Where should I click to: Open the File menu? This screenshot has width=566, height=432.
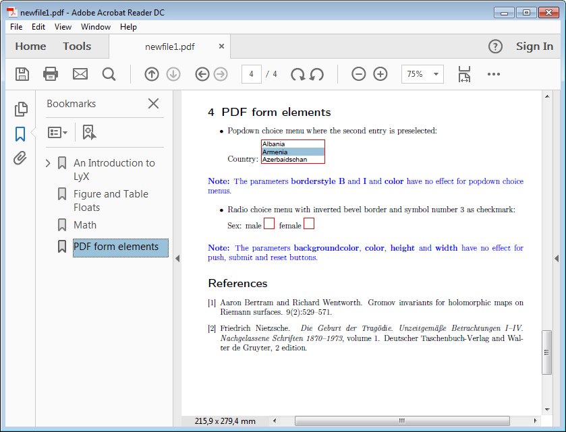[x=16, y=27]
